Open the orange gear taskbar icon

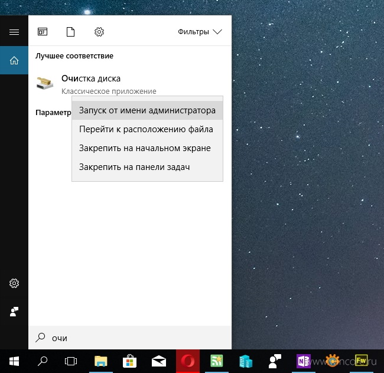tap(333, 361)
